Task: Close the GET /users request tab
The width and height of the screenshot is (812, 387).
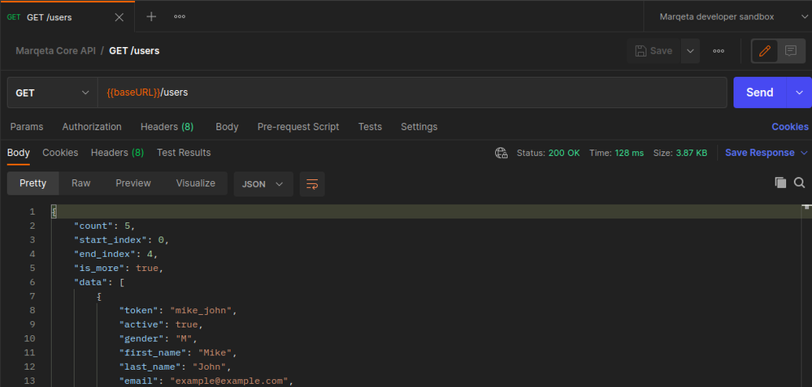Action: (119, 17)
